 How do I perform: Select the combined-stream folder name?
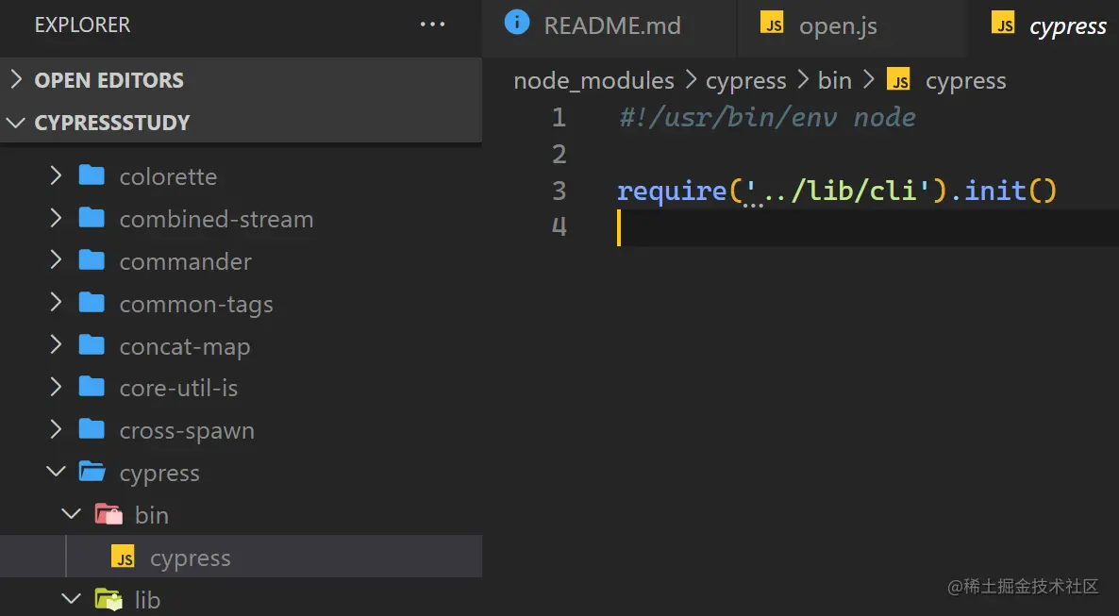[216, 219]
